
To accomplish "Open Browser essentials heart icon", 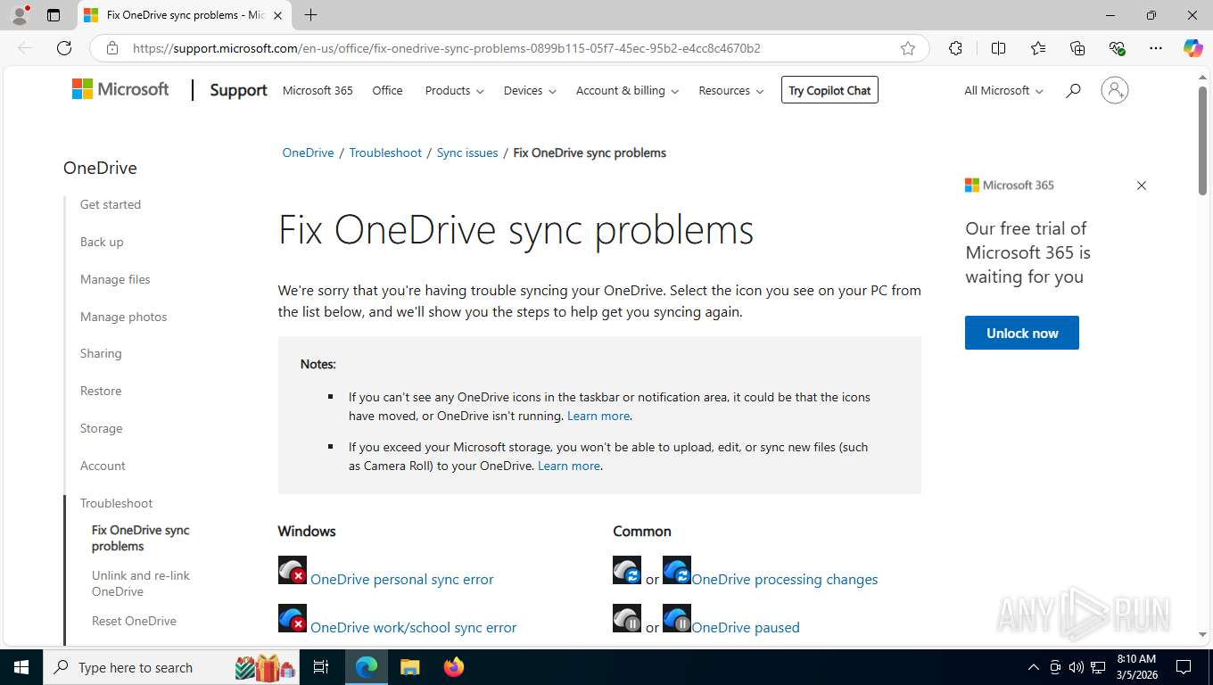I will tap(1117, 48).
